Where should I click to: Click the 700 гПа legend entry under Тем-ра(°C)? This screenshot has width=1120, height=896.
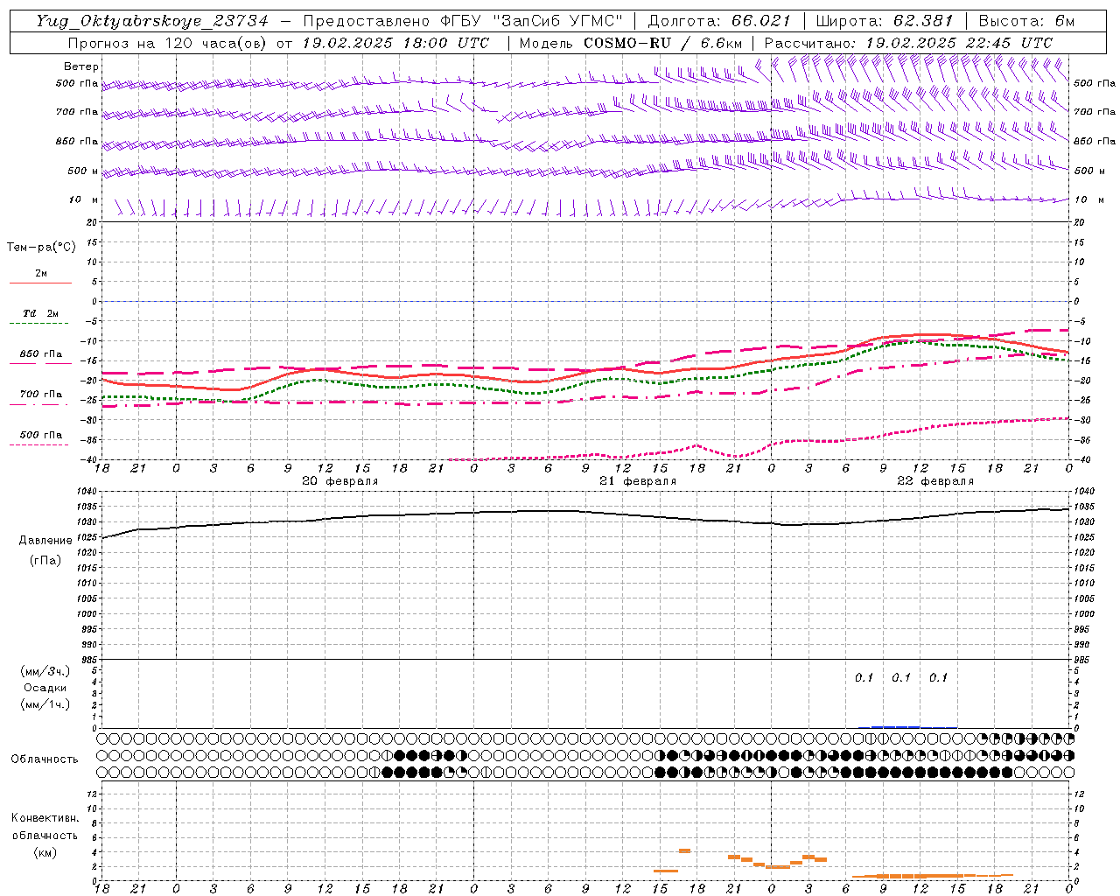(41, 394)
